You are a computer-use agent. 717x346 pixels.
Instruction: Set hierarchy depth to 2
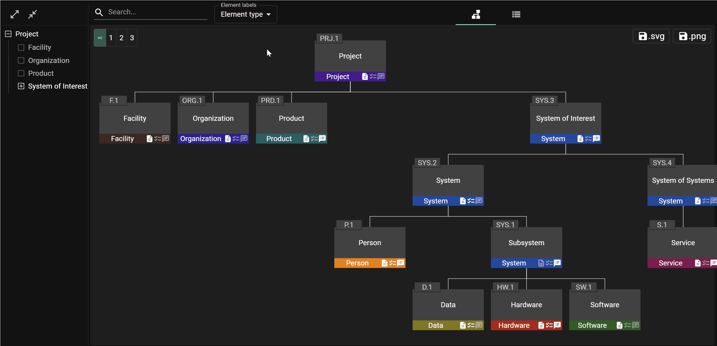coord(121,38)
